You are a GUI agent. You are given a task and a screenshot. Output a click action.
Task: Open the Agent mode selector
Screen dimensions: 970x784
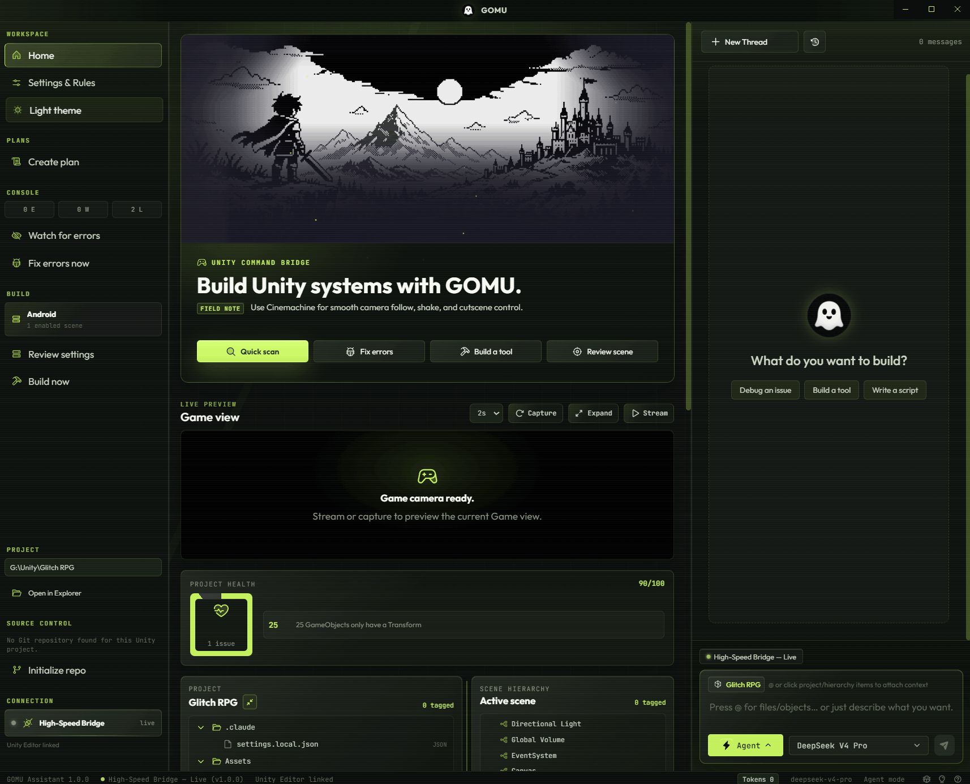(745, 746)
